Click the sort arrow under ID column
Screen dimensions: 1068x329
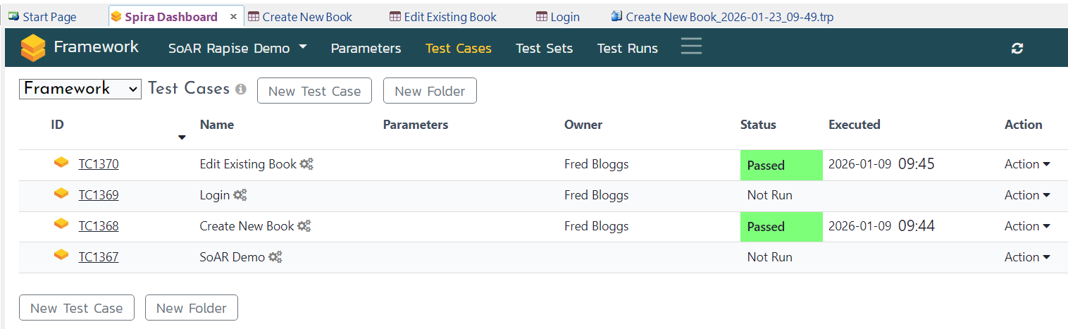click(182, 137)
